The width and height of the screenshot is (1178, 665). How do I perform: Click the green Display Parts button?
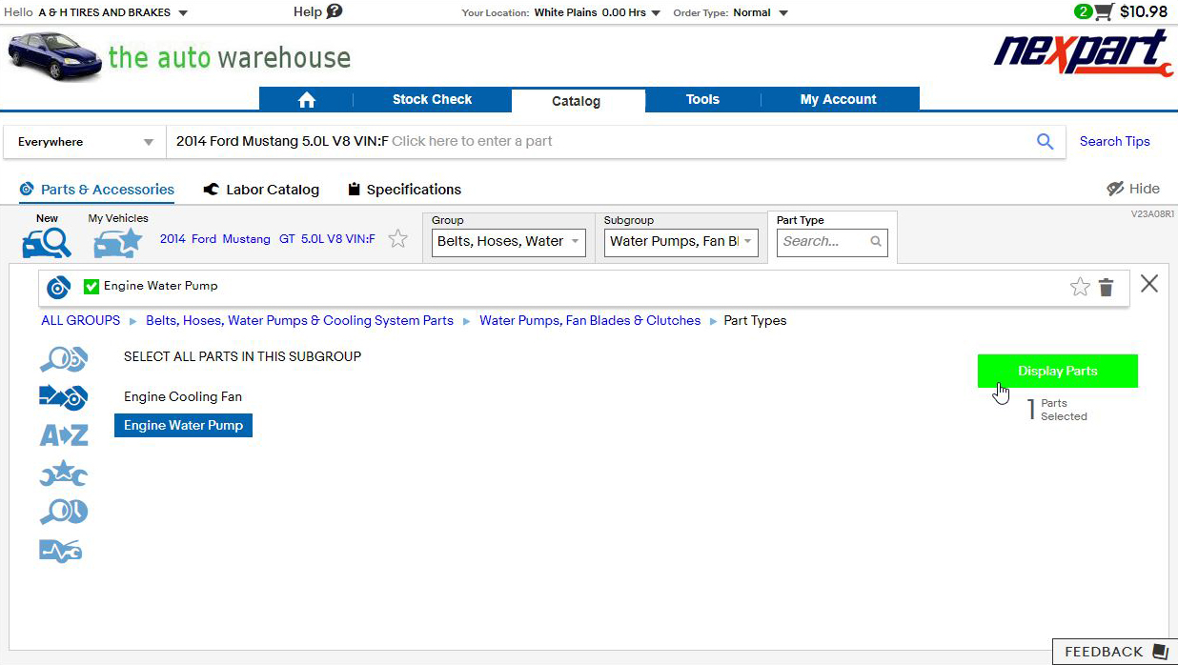(1058, 372)
